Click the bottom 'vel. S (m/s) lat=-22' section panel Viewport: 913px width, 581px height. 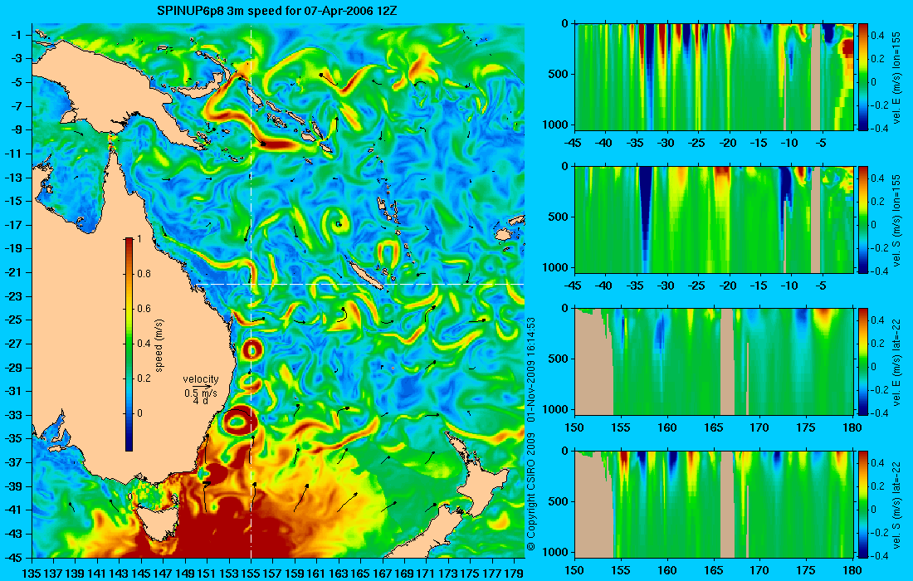(715, 504)
